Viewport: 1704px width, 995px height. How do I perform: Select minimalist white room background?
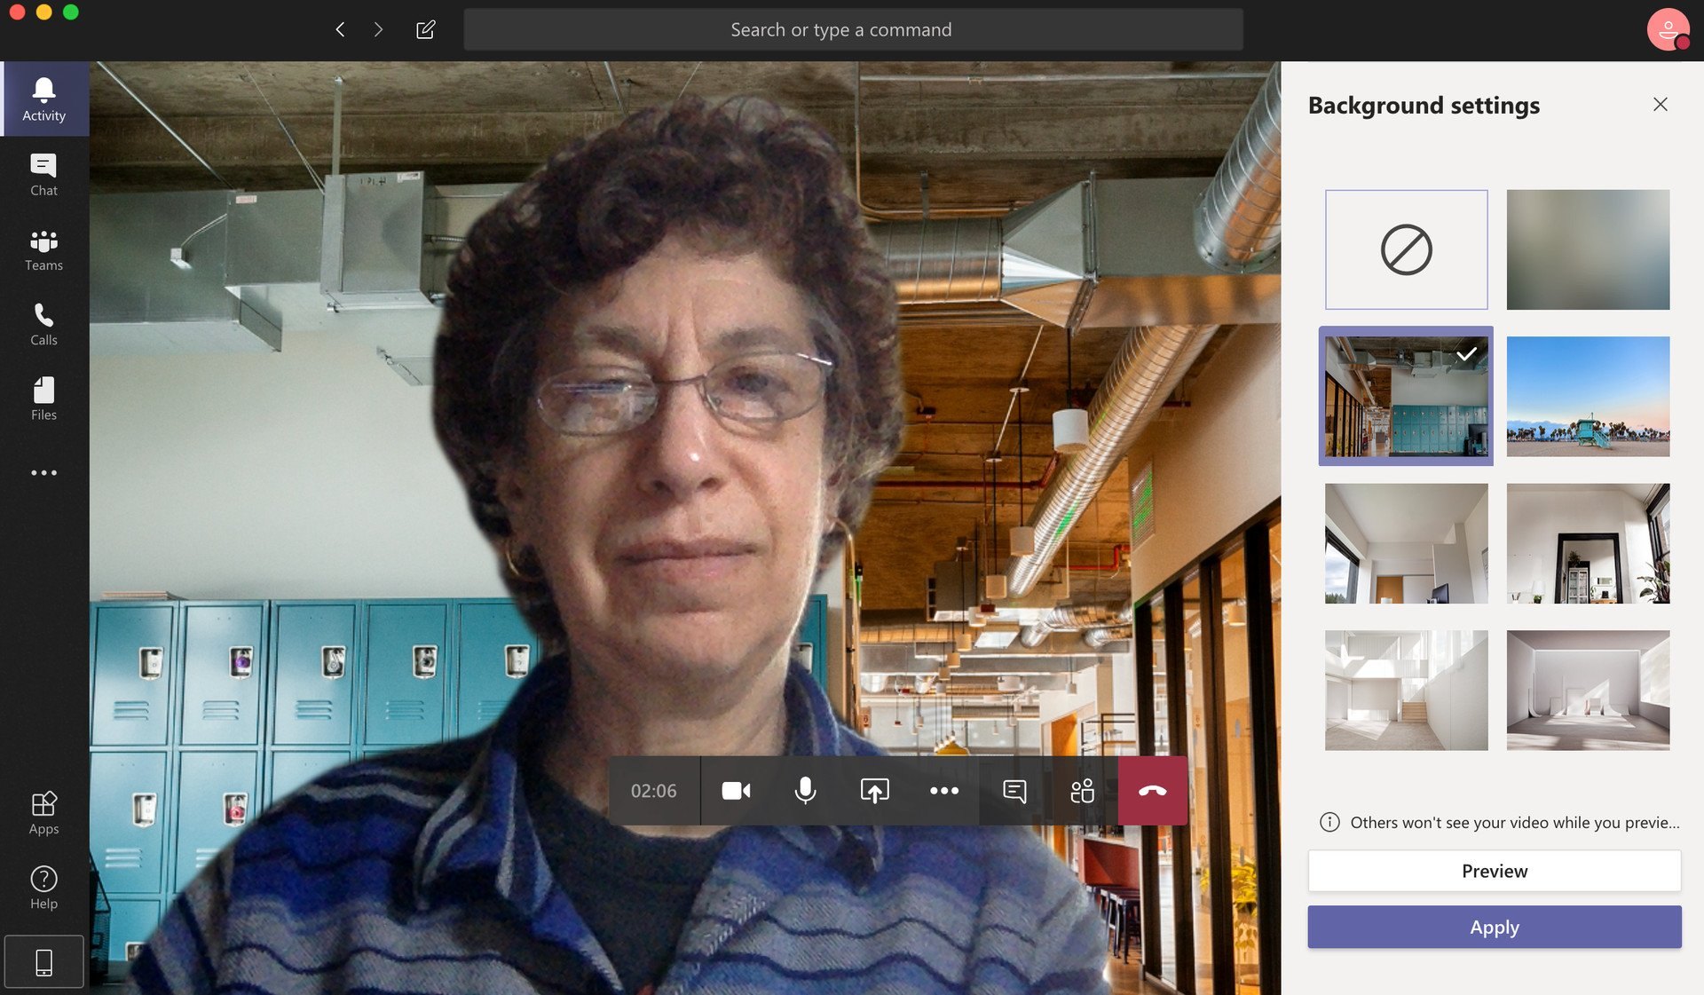tap(1588, 690)
